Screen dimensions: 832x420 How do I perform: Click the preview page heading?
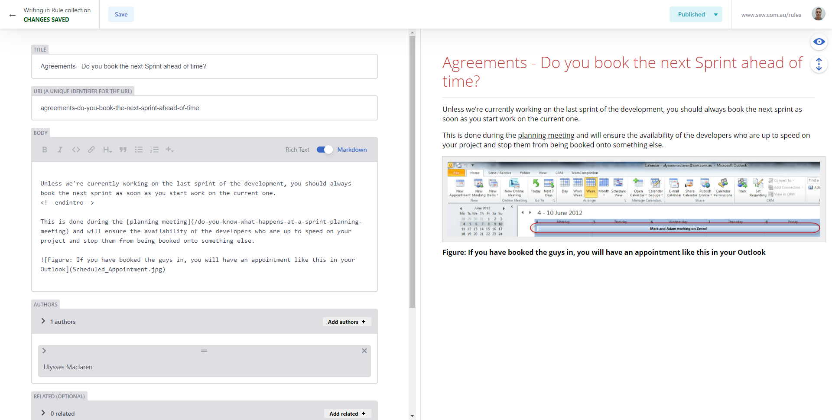pos(622,72)
